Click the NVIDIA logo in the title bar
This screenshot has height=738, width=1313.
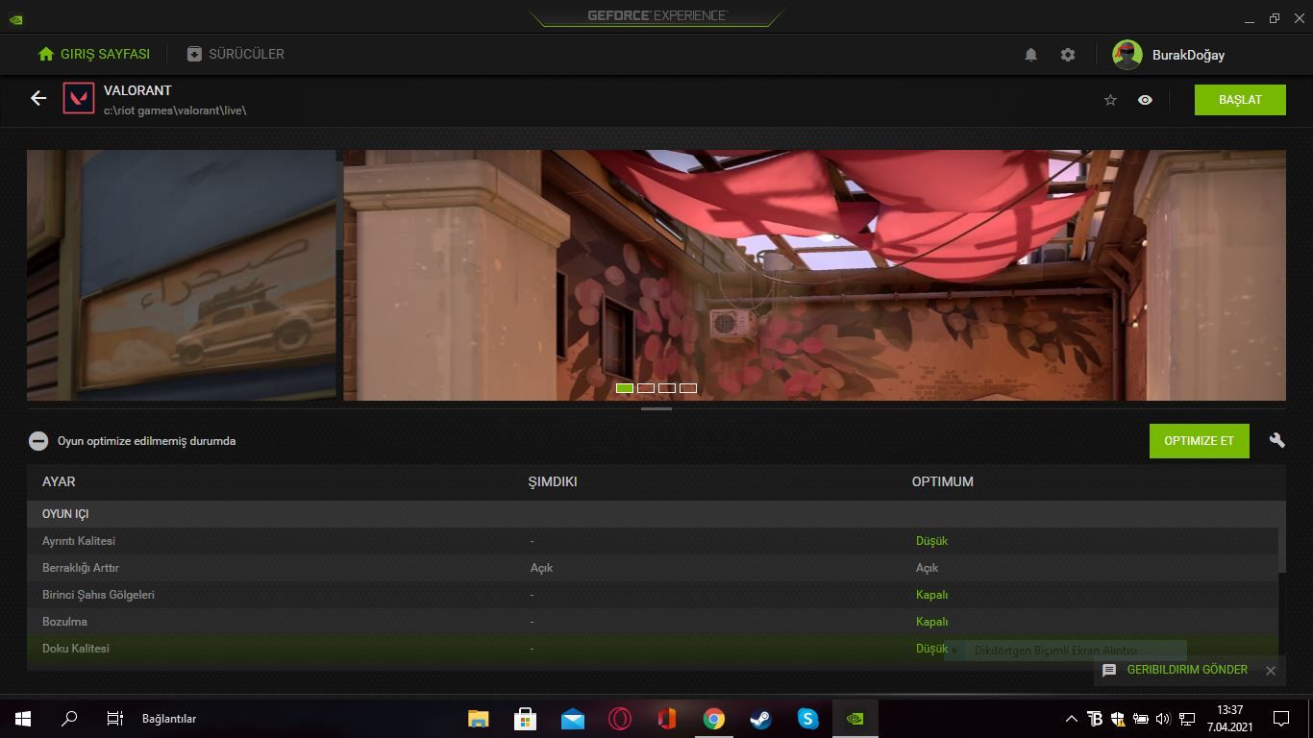point(15,18)
